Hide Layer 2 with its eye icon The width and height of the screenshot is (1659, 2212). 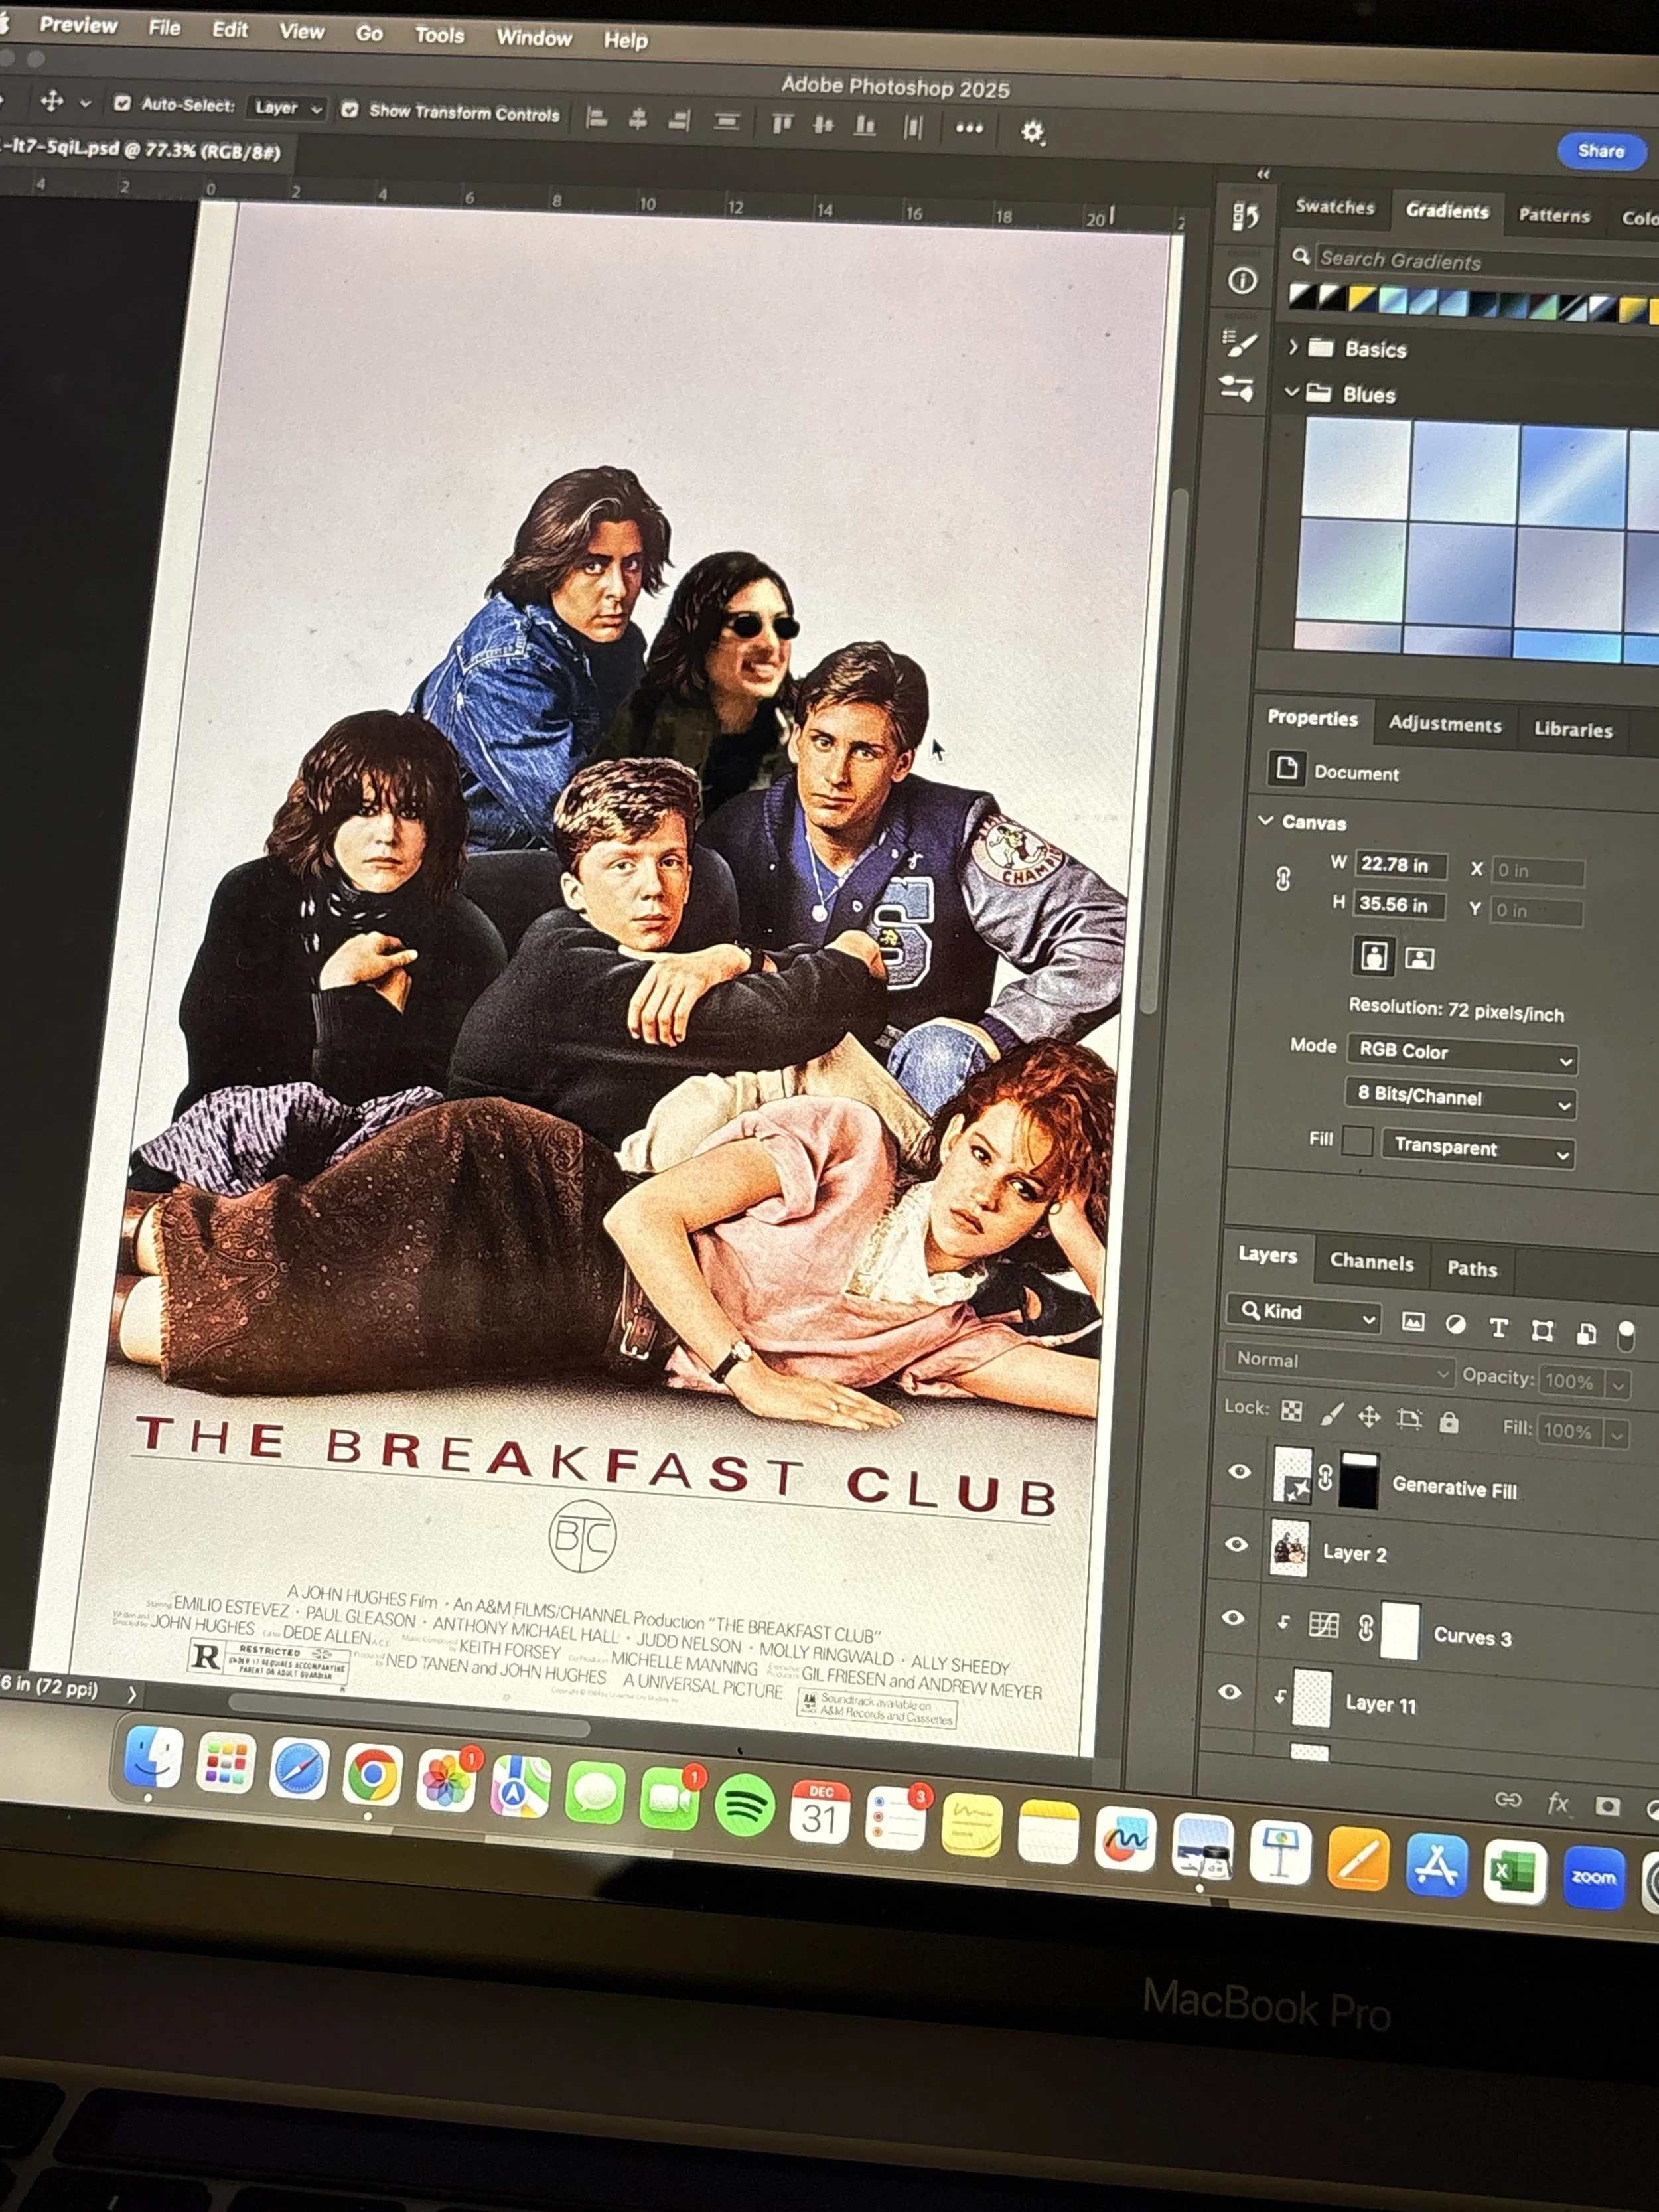[1236, 1544]
